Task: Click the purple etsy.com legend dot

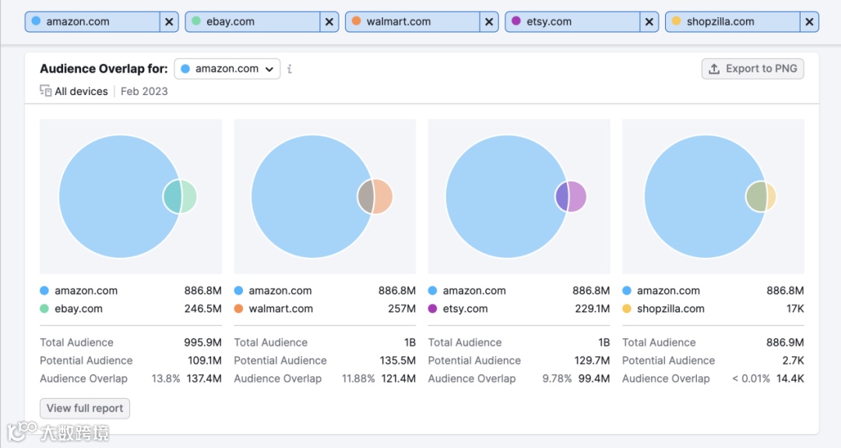Action: tap(433, 309)
